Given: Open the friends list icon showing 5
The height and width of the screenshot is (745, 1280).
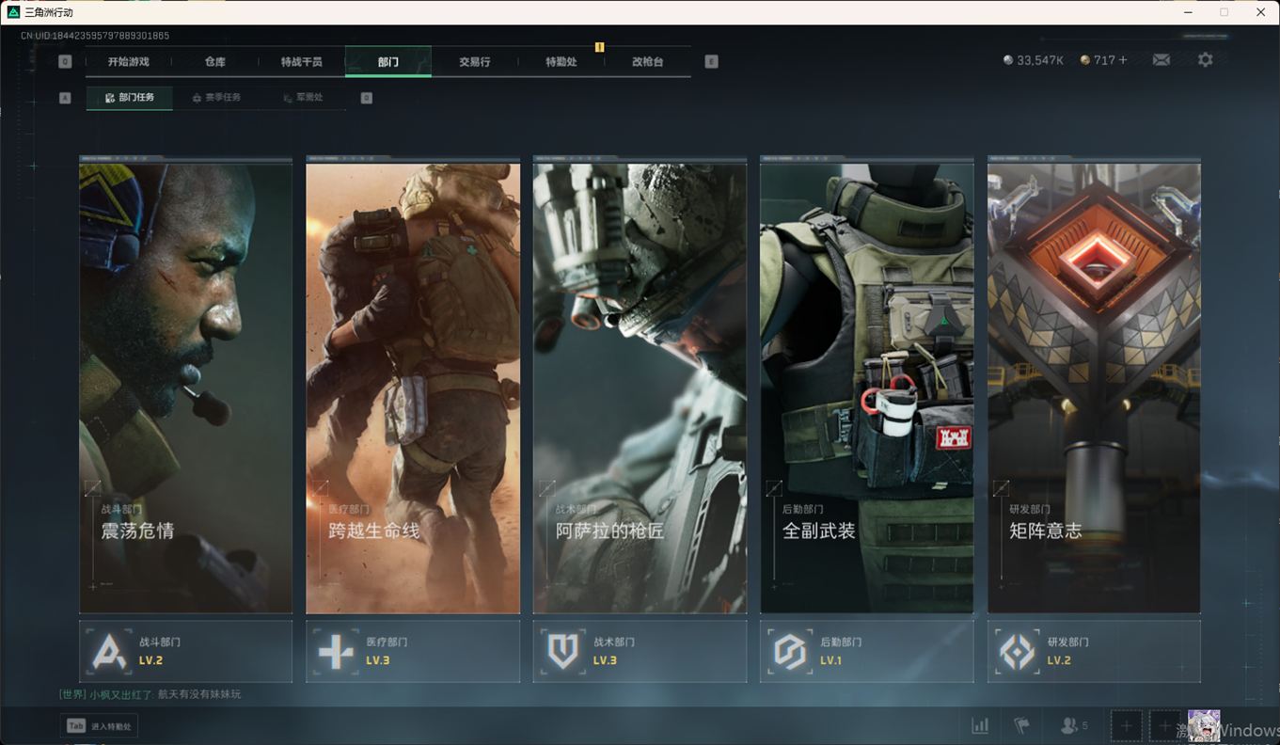Looking at the screenshot, I should (1073, 725).
